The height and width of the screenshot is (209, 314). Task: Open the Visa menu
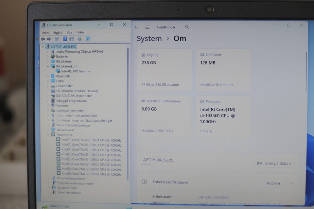point(69,32)
